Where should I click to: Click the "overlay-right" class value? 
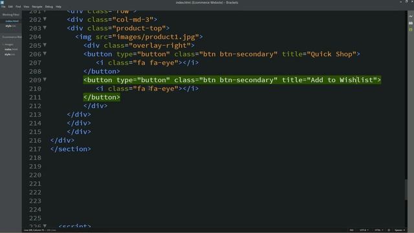coord(160,45)
